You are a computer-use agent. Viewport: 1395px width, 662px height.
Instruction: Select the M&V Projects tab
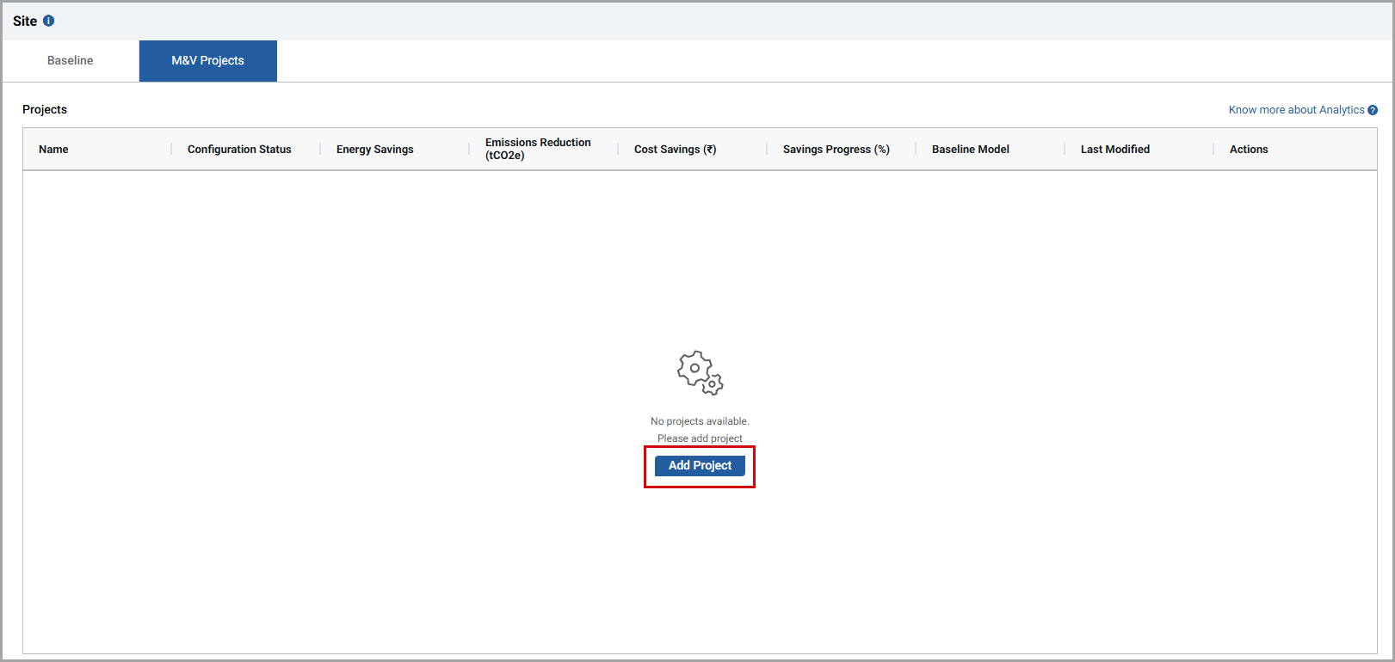[x=207, y=61]
